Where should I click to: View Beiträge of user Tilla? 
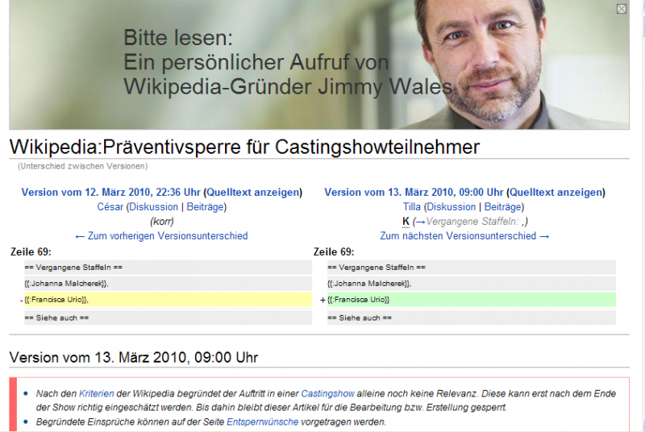tap(502, 207)
